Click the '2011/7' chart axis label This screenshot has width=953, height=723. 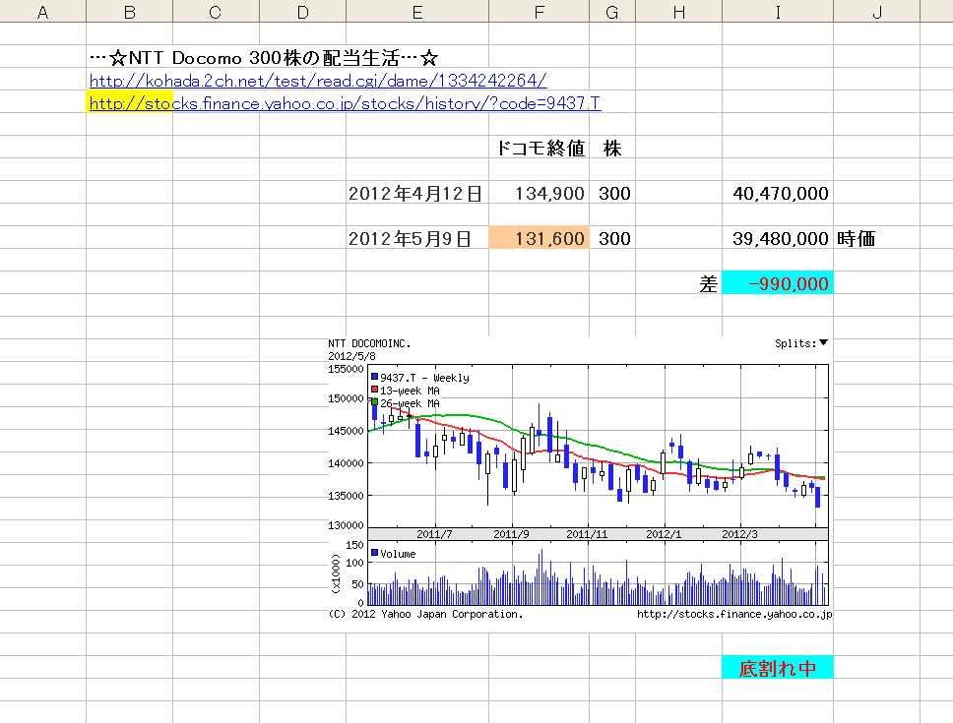[x=434, y=534]
